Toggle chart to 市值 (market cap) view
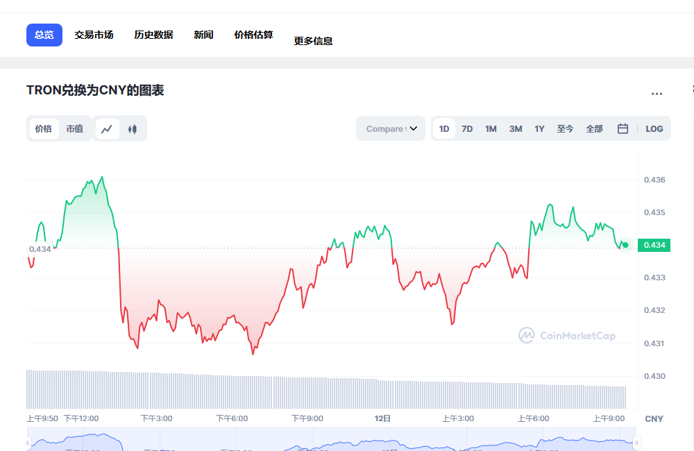This screenshot has height=451, width=694. tap(75, 129)
